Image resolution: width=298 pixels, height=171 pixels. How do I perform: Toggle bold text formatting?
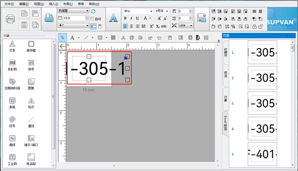(125, 18)
